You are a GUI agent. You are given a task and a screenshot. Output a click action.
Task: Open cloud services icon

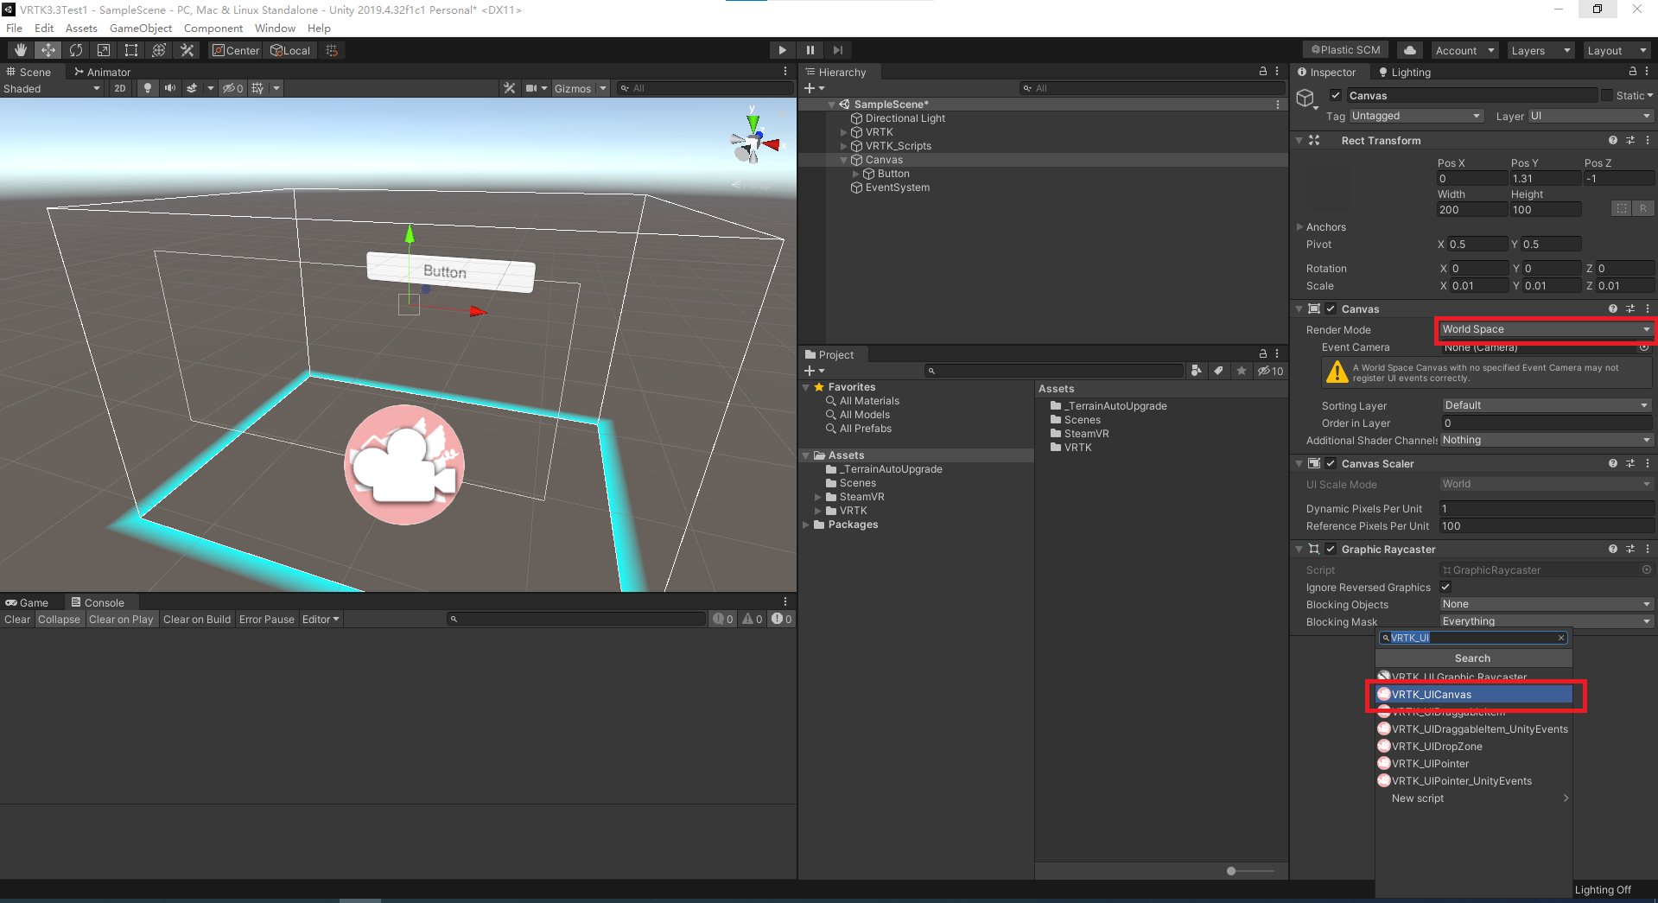pos(1410,50)
